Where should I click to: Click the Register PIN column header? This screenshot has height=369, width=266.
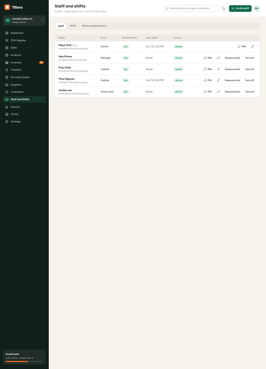click(x=129, y=38)
